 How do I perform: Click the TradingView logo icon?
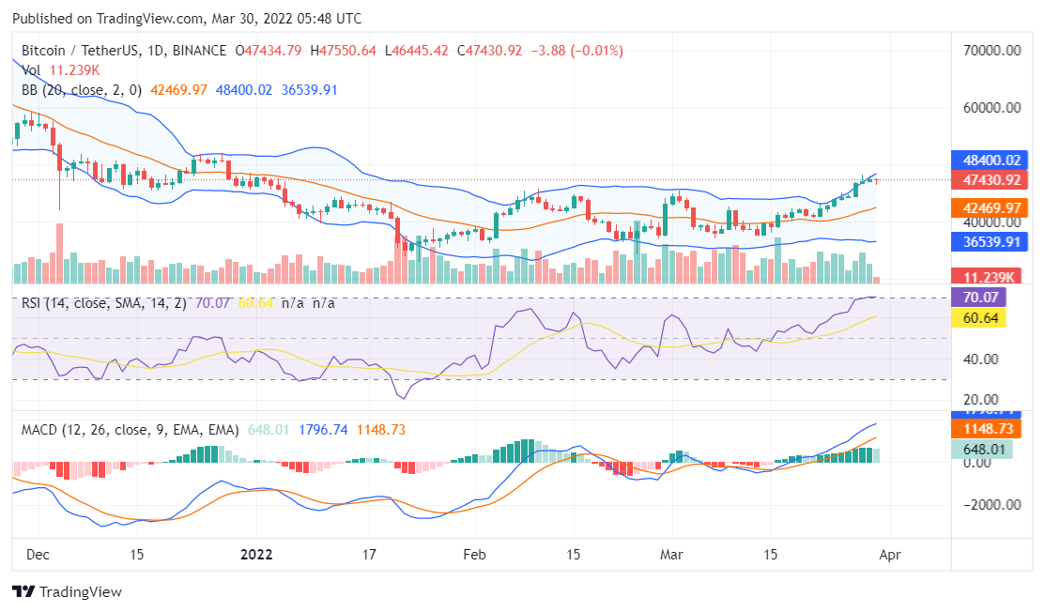[x=23, y=591]
